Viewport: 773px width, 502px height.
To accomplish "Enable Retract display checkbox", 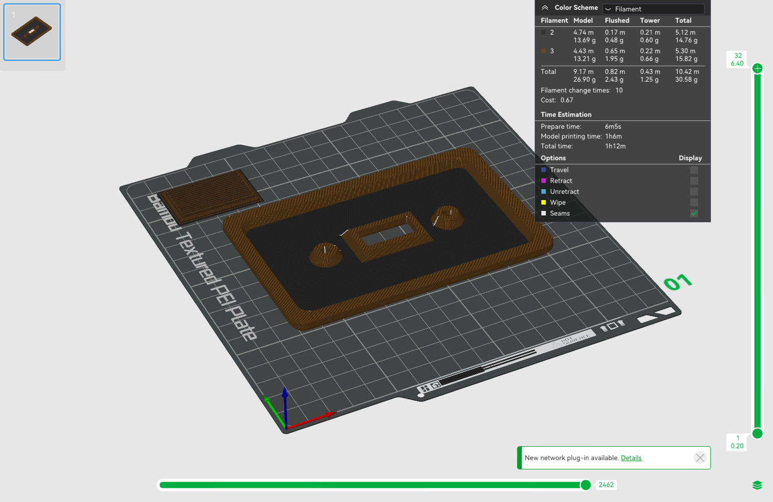I will 694,181.
